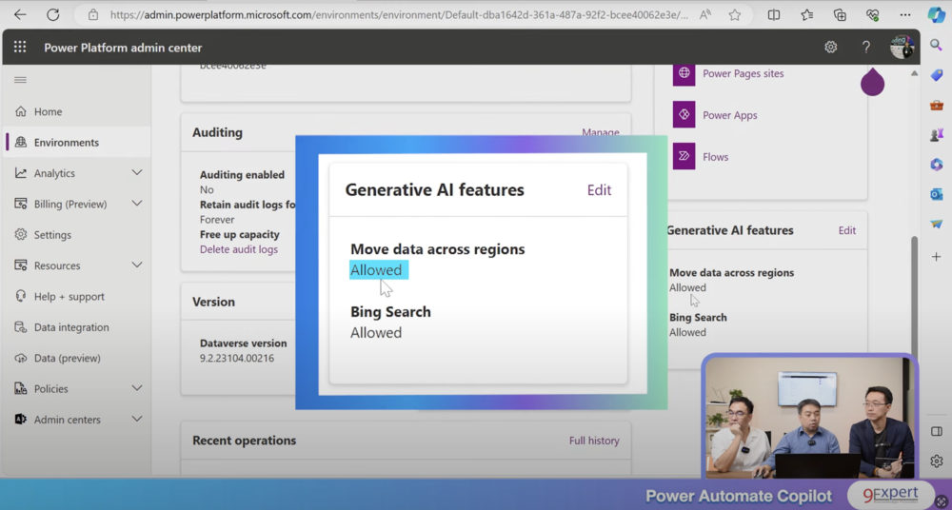Click the browser address bar URL
This screenshot has width=952, height=510.
click(x=399, y=15)
